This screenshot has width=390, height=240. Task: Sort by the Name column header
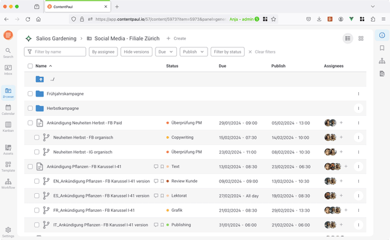tap(44, 66)
